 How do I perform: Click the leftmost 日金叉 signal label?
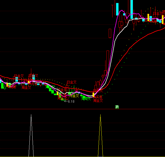click(x=19, y=76)
